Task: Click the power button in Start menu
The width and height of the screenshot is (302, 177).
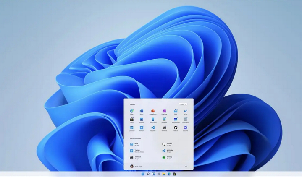Action: point(186,167)
